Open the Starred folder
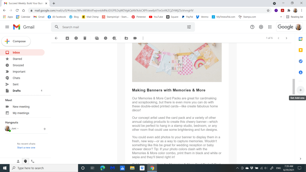This screenshot has width=306, height=172. 17,59
